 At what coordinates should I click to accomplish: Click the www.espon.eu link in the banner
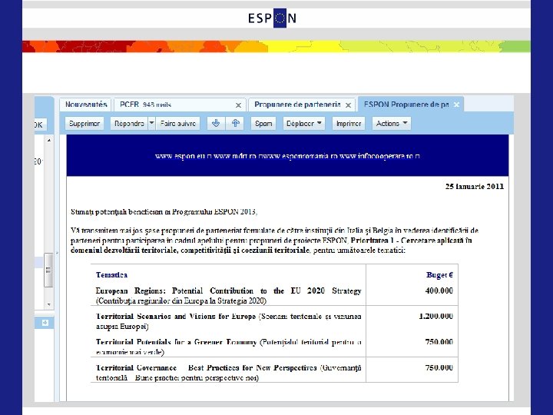tap(180, 156)
